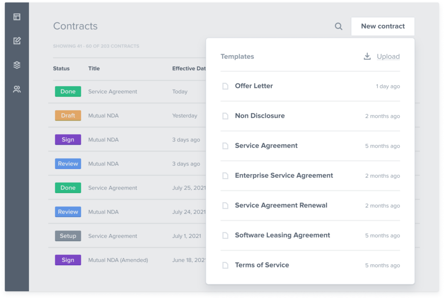This screenshot has width=444, height=299.
Task: Open the Upload link in Templates panel
Action: coord(388,56)
